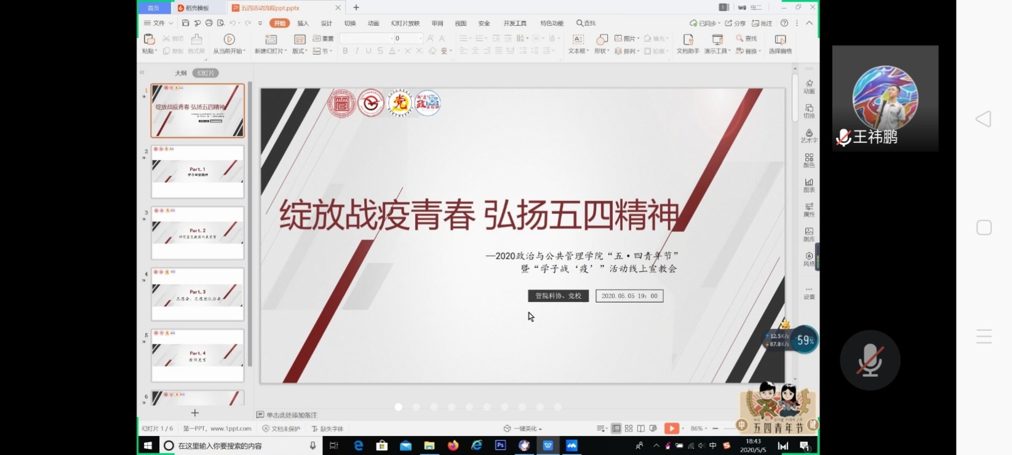This screenshot has width=1012, height=455.
Task: Unmute the large microphone button
Action: pos(870,360)
